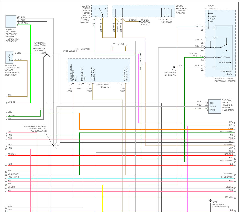The height and width of the screenshot is (212, 240).
Task: Click left-side 'RED/BLK' label at pin 11
Action: pyautogui.click(x=12, y=154)
